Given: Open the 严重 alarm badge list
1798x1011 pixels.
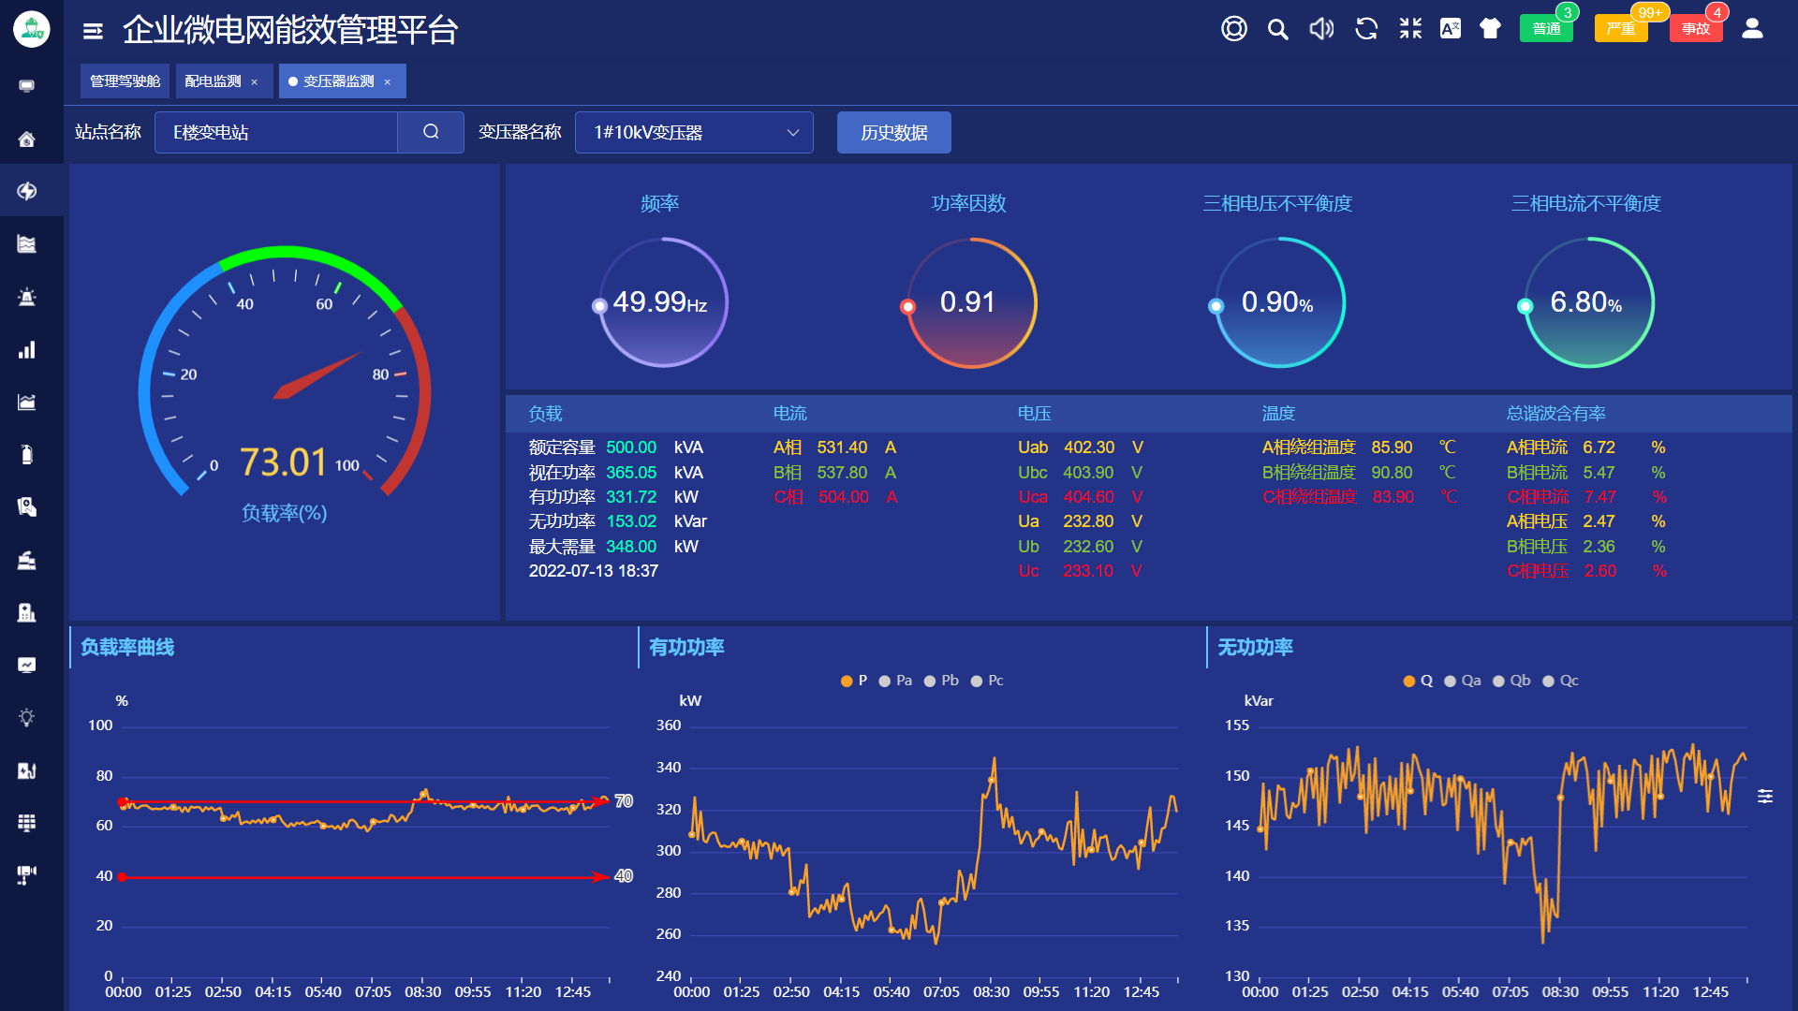Looking at the screenshot, I should click(x=1621, y=29).
